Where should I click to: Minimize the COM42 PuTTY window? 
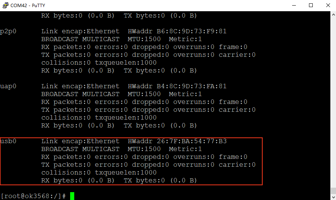[294, 5]
